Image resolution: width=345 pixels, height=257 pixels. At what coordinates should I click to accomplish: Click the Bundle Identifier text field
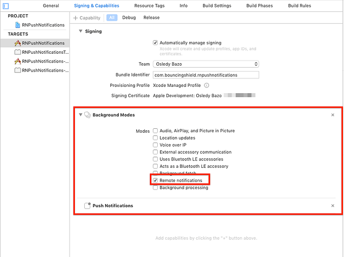click(206, 75)
